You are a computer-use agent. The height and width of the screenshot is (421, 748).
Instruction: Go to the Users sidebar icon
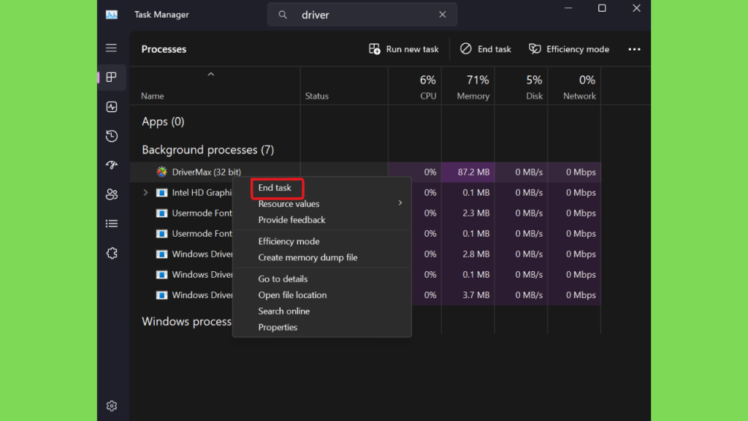[111, 194]
